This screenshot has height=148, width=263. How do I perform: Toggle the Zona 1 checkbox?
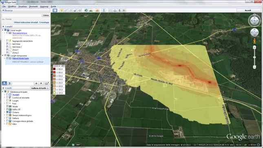[x=7, y=50]
